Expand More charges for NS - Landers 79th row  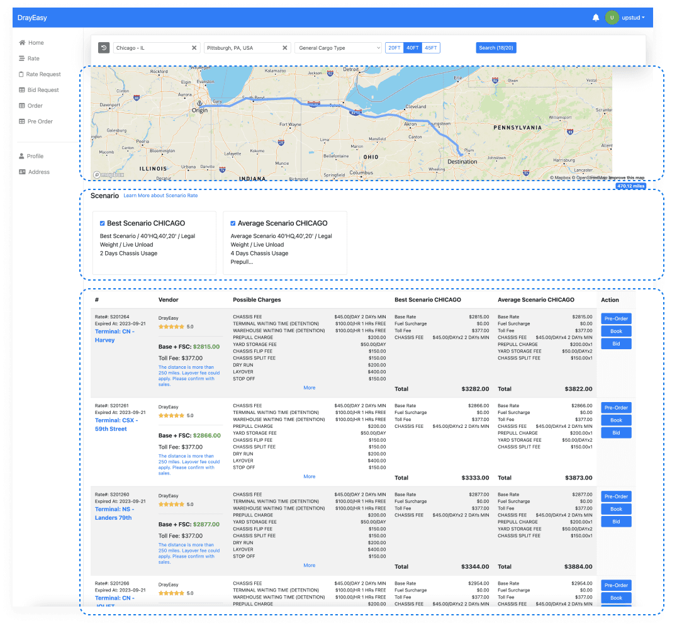click(309, 565)
